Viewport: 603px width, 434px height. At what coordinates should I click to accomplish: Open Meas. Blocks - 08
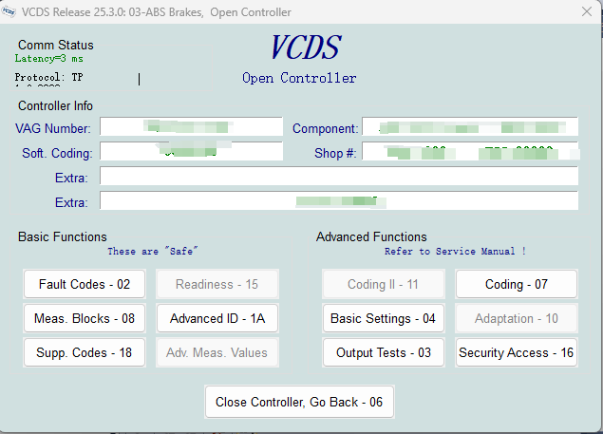[85, 319]
